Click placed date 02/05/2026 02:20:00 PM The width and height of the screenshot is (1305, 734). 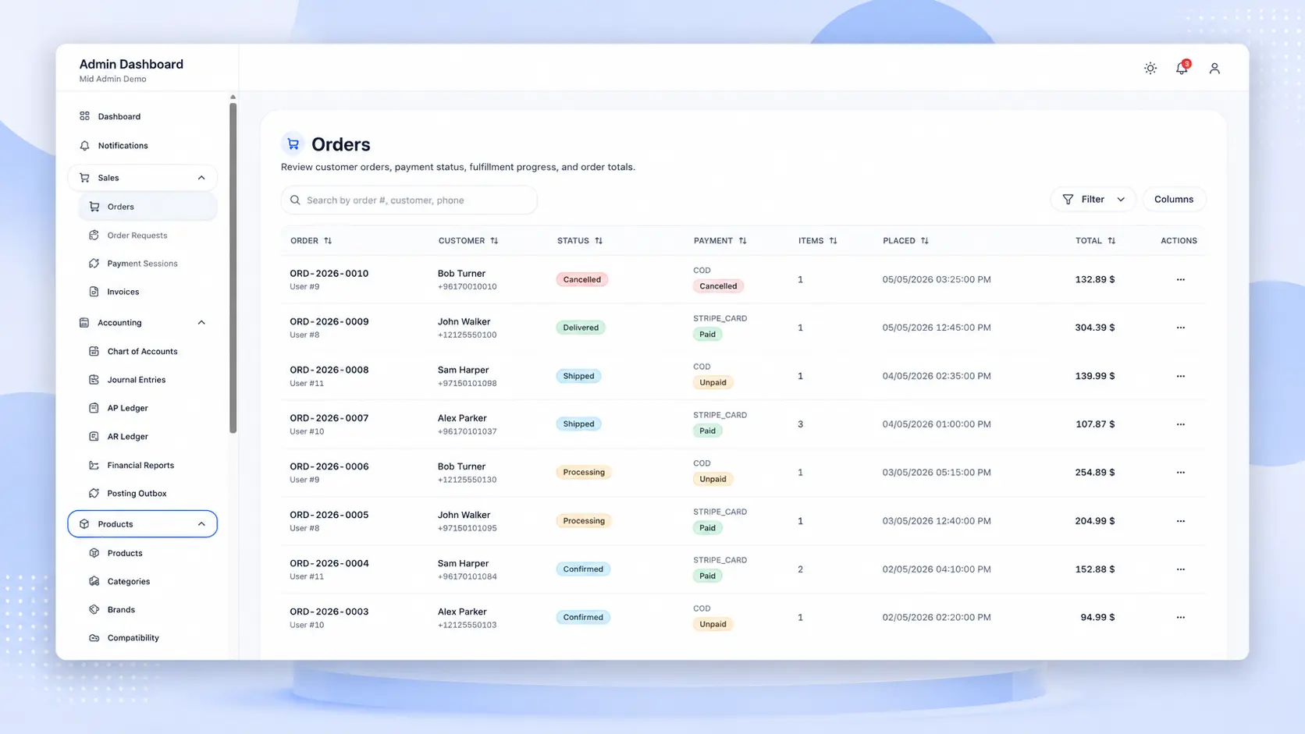click(x=937, y=617)
